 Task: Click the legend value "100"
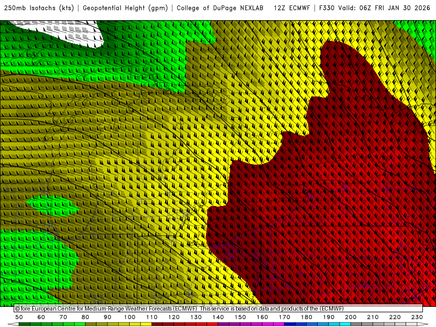tap(130, 317)
